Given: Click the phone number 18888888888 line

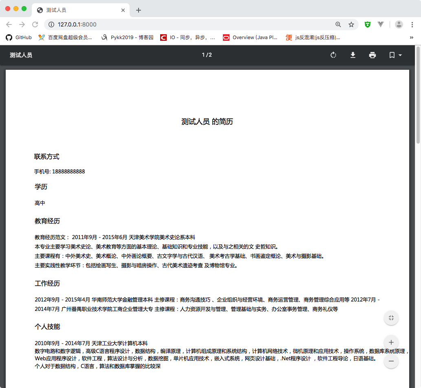Looking at the screenshot, I should 60,171.
